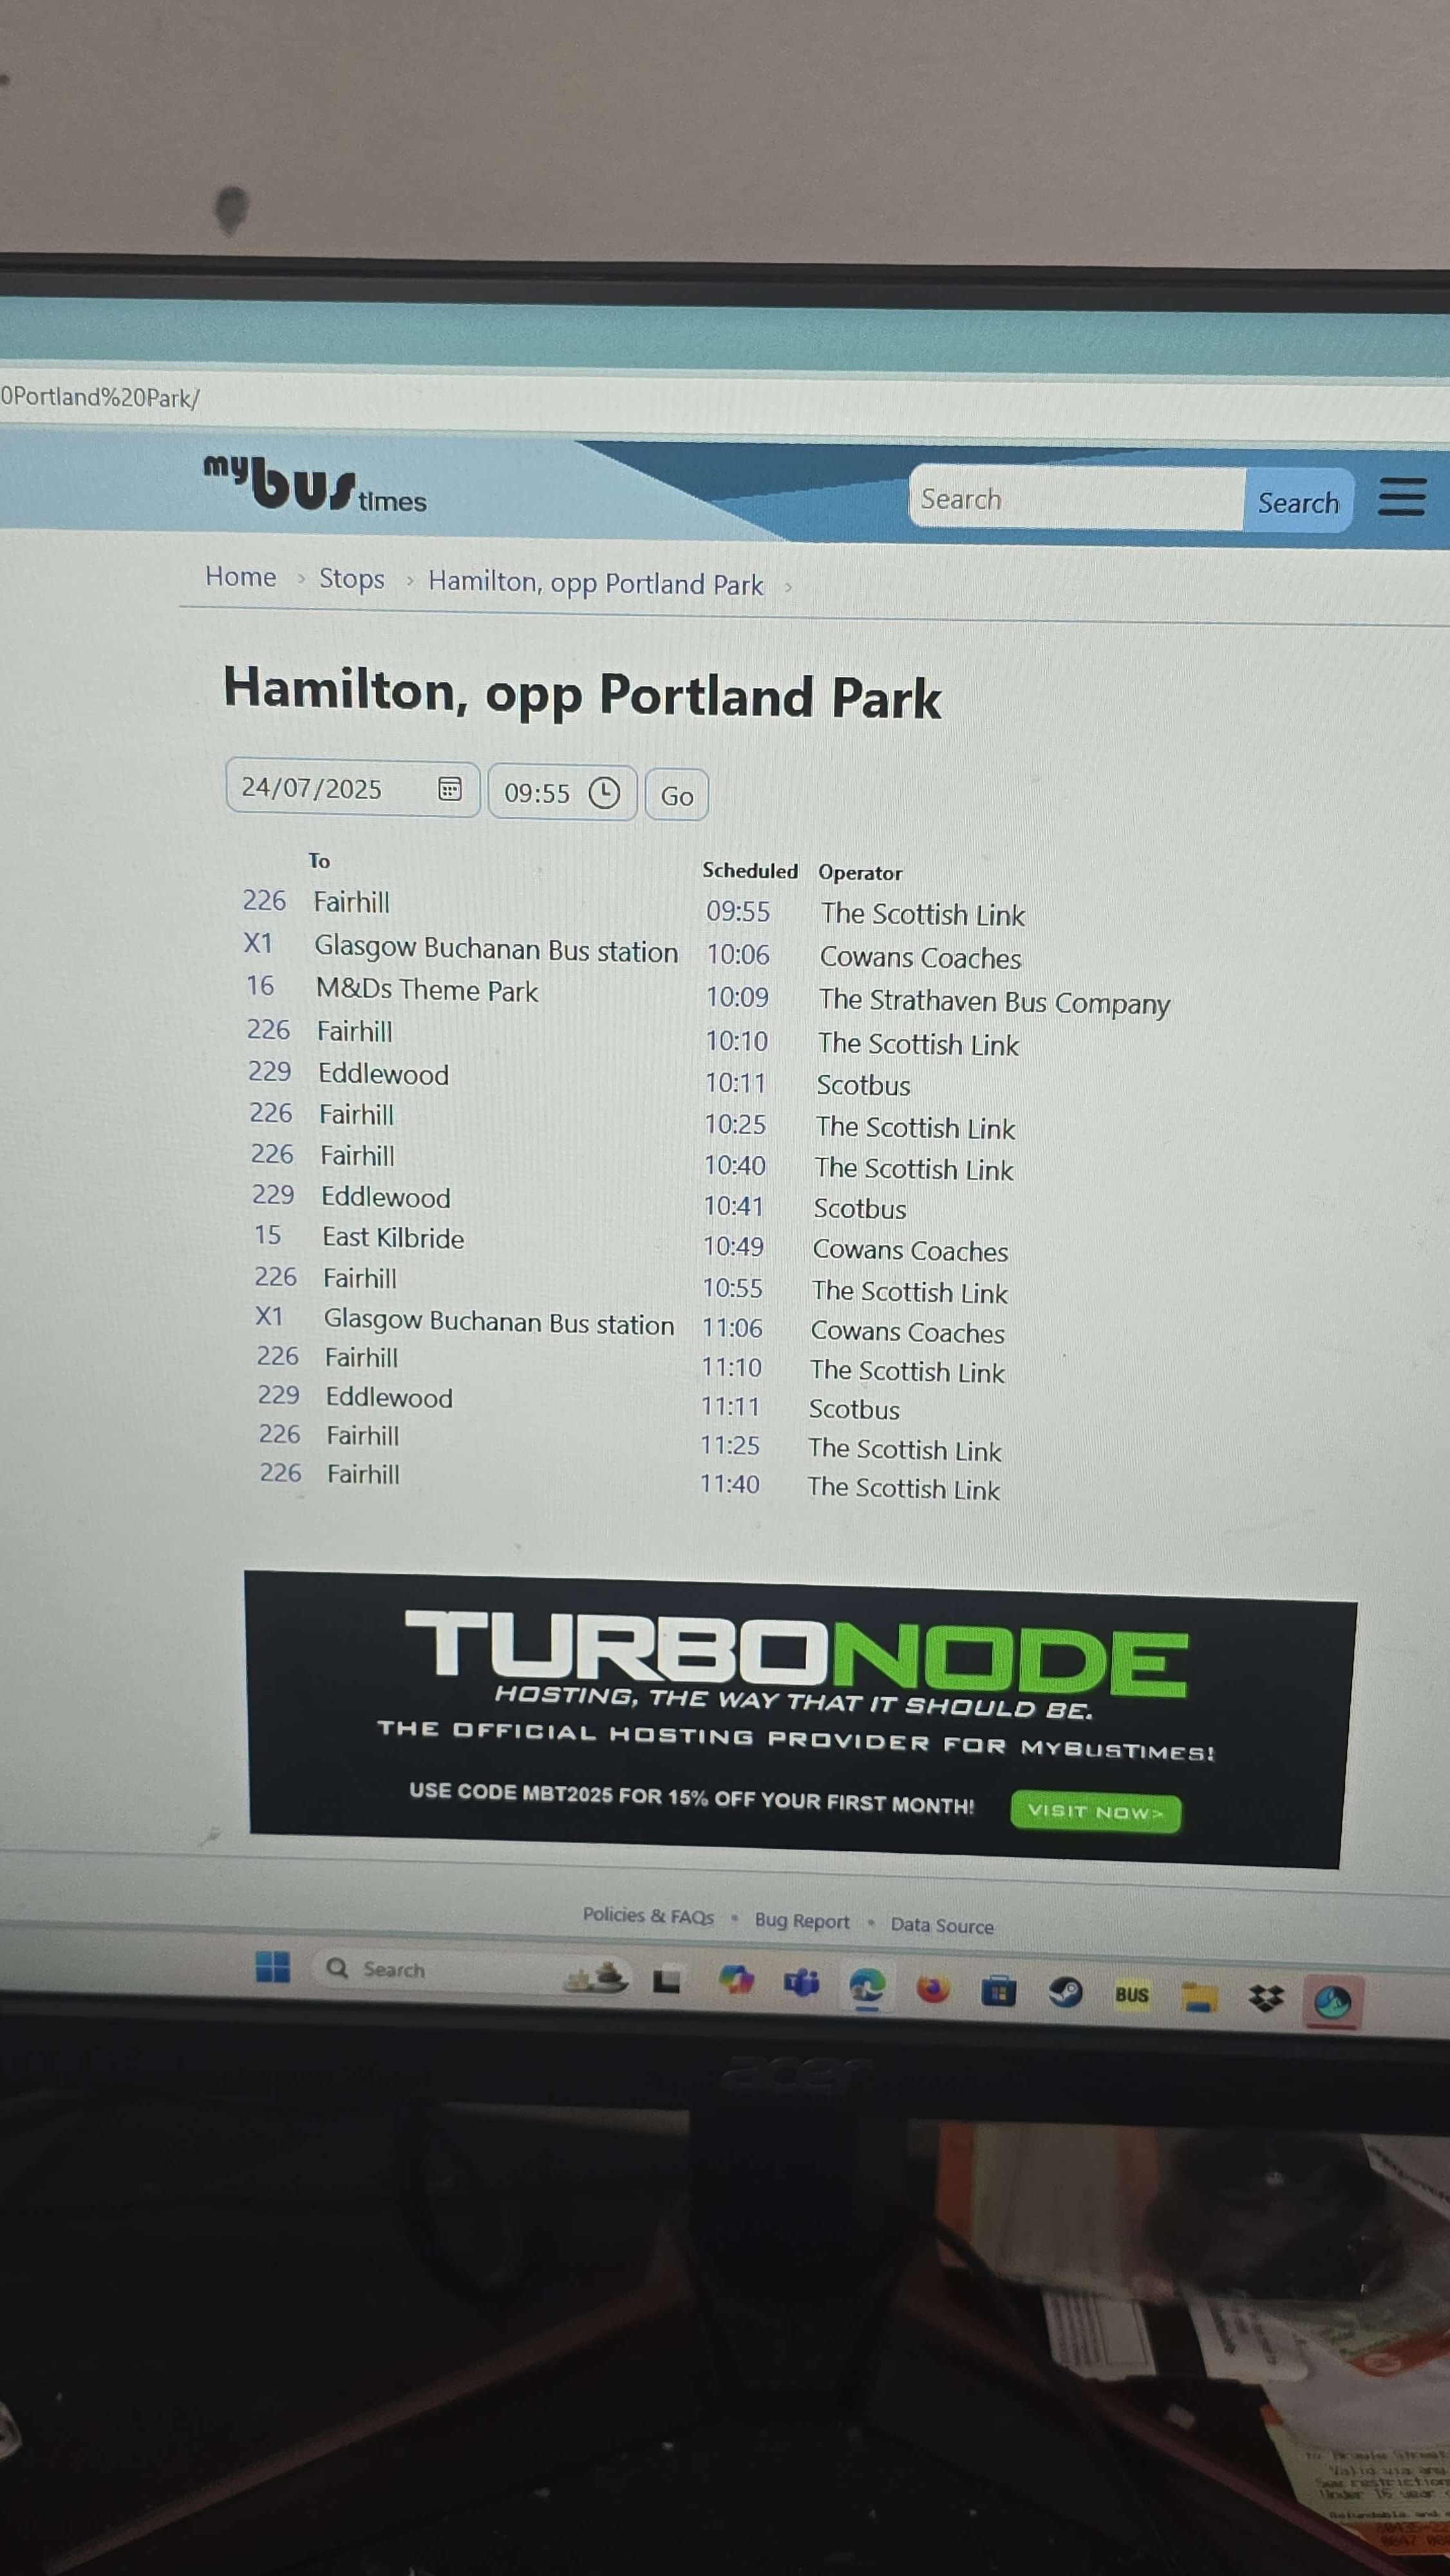The height and width of the screenshot is (2576, 1450).
Task: Click the date field 24/07/2025
Action: 352,788
